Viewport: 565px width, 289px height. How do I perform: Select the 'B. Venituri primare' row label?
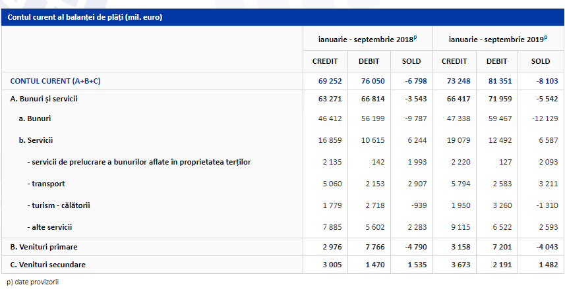click(x=44, y=247)
